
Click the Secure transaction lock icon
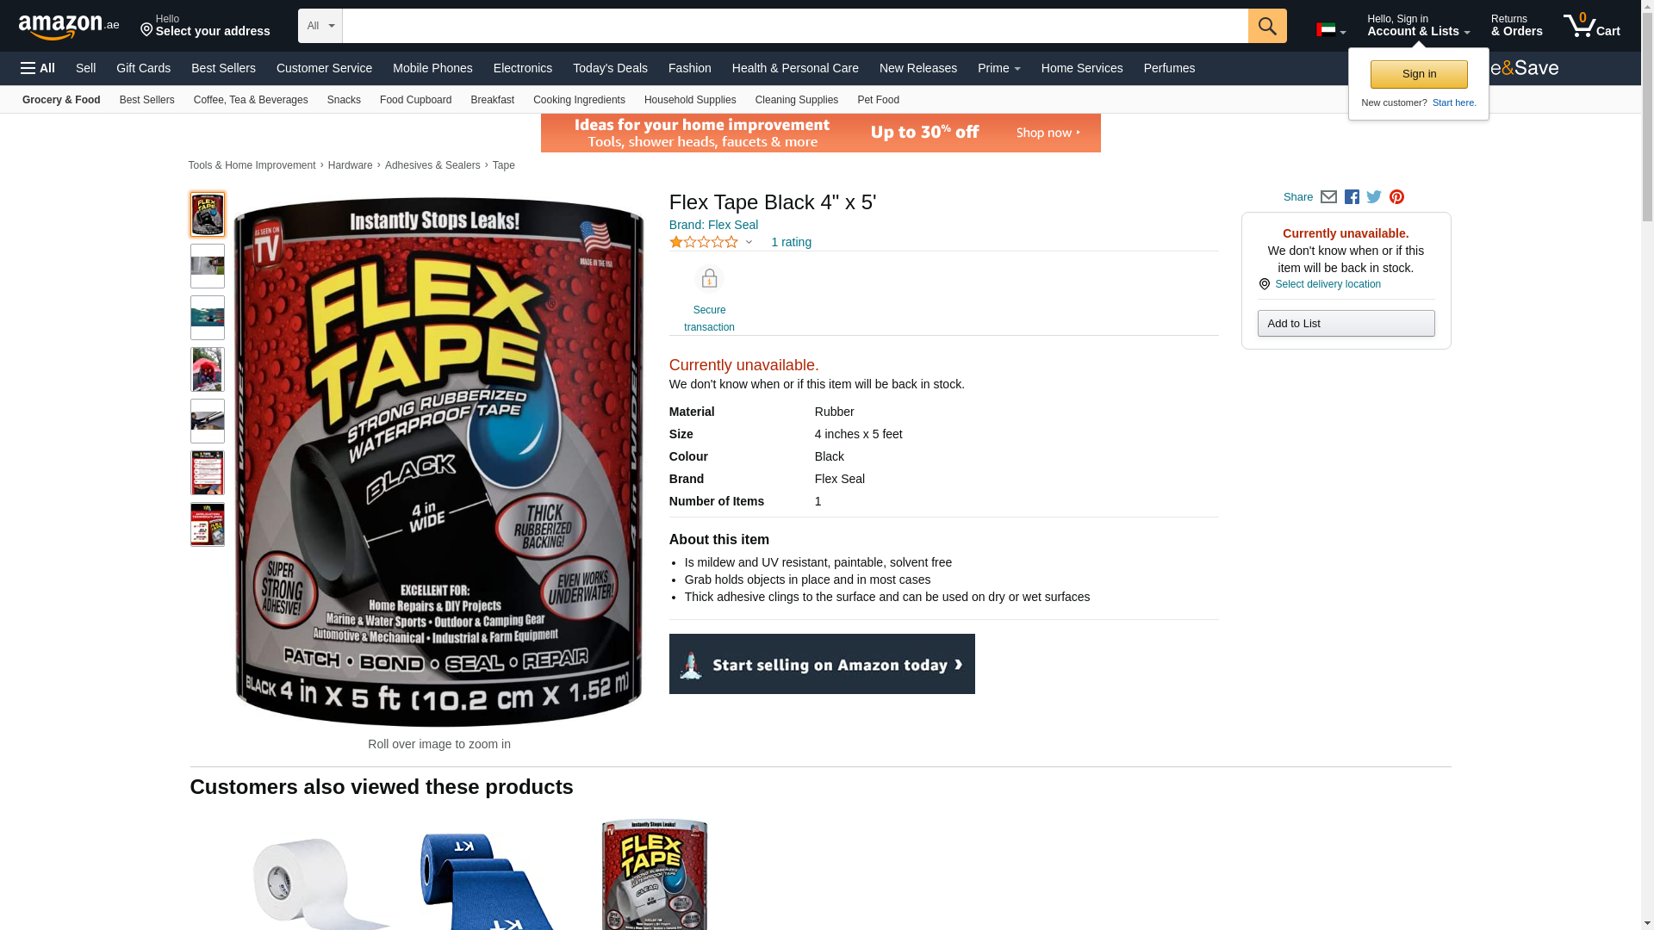[x=709, y=279]
